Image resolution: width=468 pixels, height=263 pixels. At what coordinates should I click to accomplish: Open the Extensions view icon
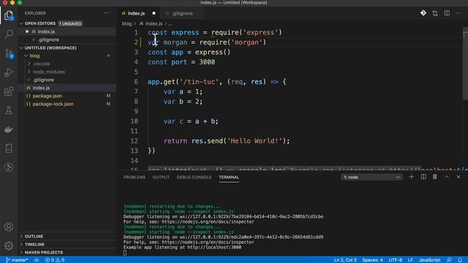pos(9,91)
